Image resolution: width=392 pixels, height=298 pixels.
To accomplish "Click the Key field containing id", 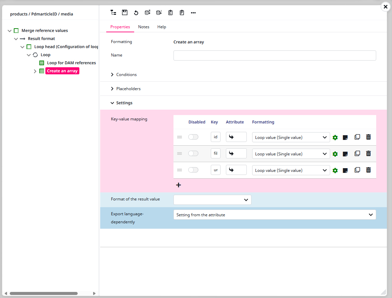I will click(x=216, y=137).
